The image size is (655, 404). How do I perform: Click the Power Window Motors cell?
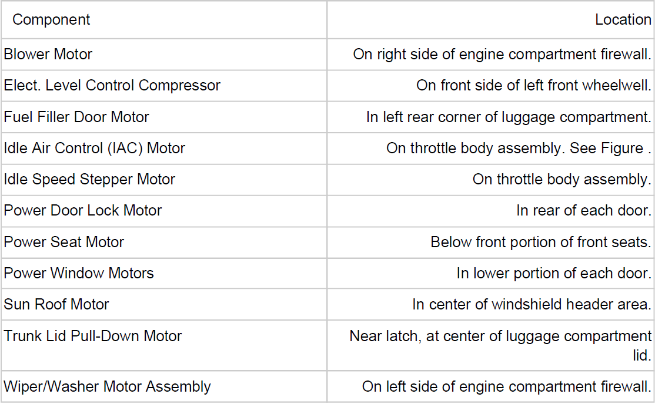click(79, 273)
